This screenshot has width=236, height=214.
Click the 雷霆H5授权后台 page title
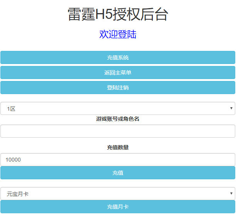[117, 15]
